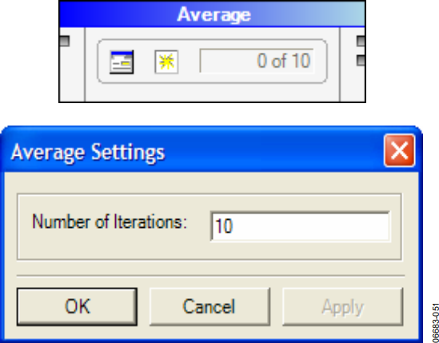This screenshot has width=439, height=343.
Task: Click the grayed-out Apply button
Action: coord(343,306)
